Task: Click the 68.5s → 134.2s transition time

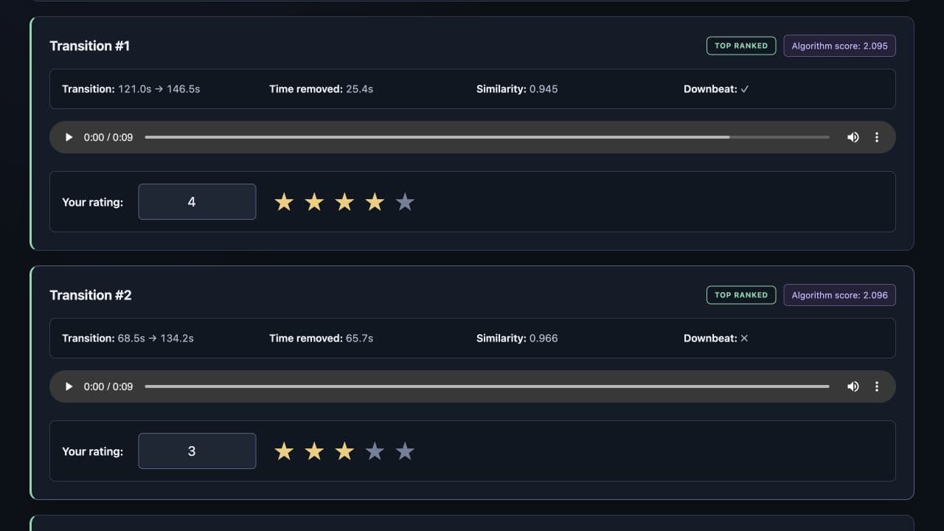Action: coord(156,338)
